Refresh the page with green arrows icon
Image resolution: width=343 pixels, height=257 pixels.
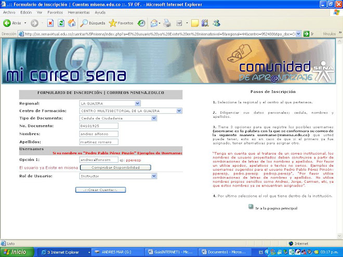click(61, 23)
